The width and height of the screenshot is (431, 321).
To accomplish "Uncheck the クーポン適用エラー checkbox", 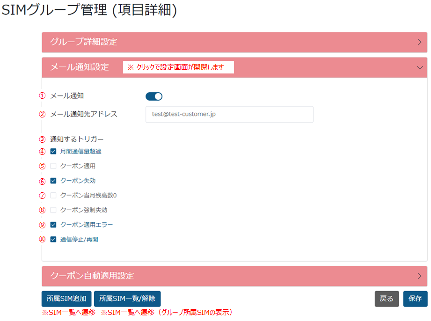I will click(x=53, y=225).
